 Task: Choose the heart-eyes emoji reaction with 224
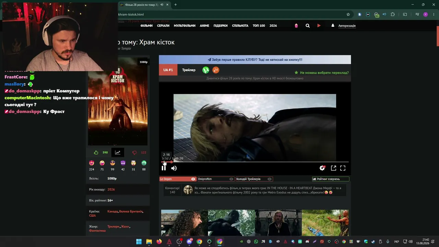[92, 163]
